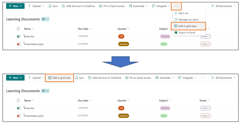Click Quarter column header in lower screenshot
Image resolution: width=242 pixels, height=124 pixels.
123,100
